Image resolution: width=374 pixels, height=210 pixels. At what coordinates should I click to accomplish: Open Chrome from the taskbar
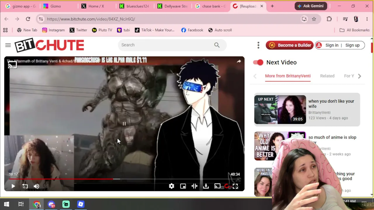[37, 204]
